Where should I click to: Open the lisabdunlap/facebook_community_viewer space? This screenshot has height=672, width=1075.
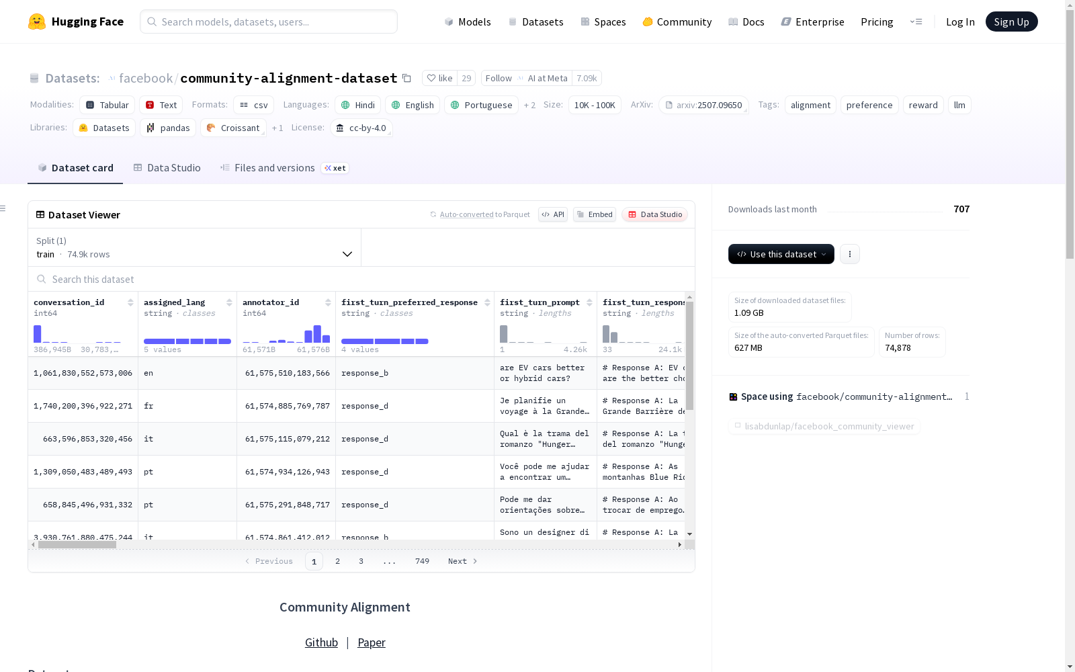pos(824,426)
